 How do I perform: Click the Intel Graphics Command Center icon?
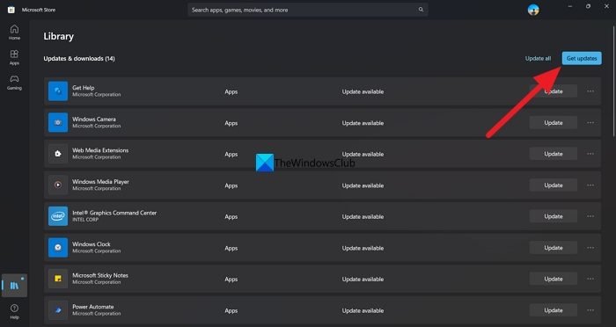[58, 216]
